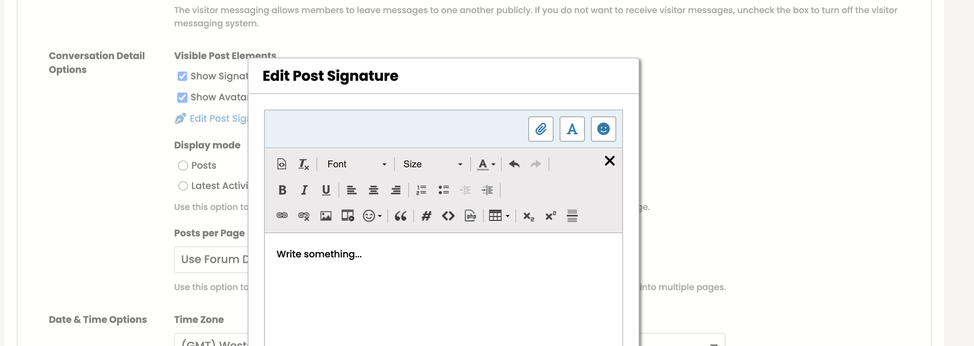Open the Font dropdown
The height and width of the screenshot is (346, 974).
tap(356, 164)
